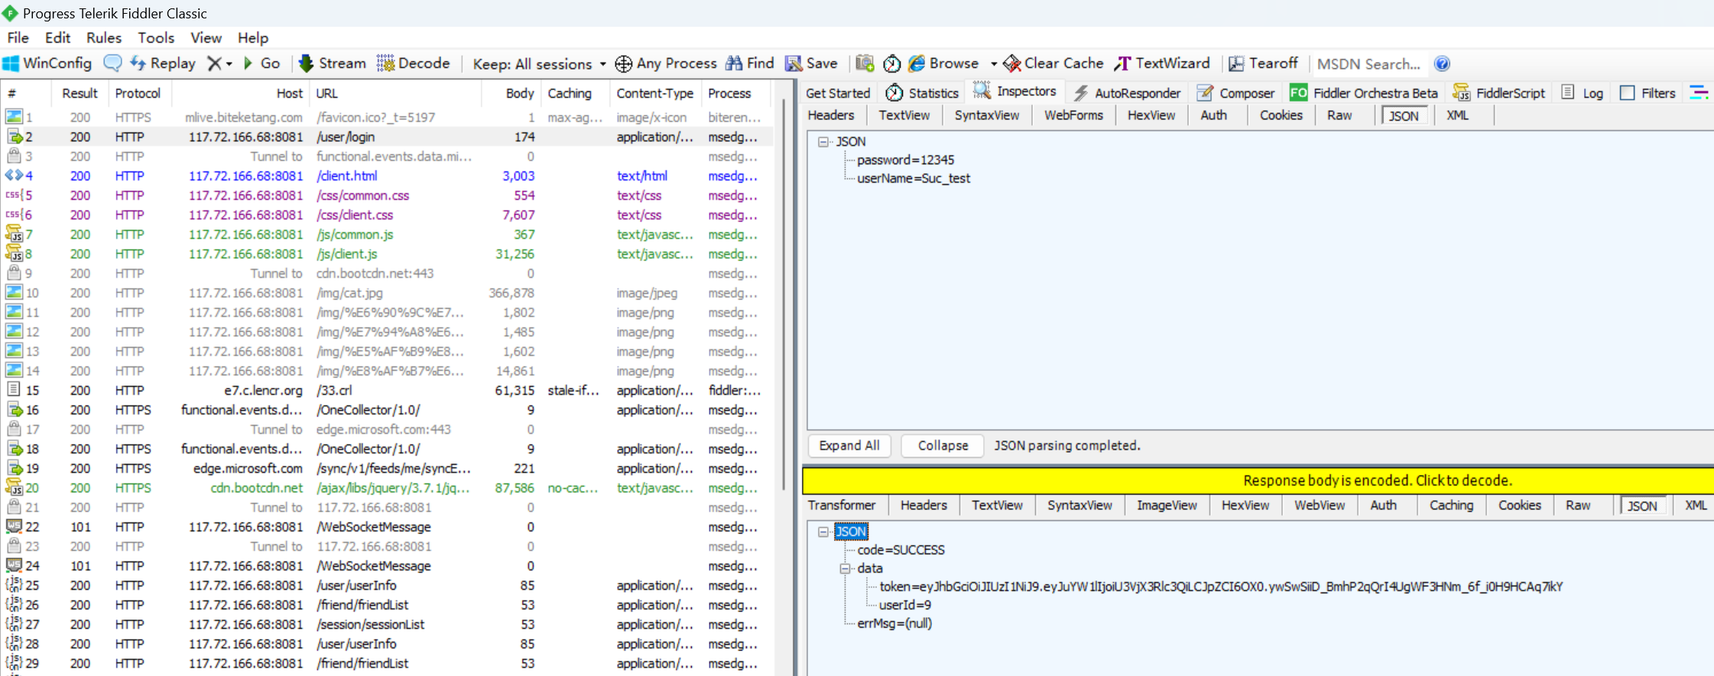This screenshot has height=676, width=1714.
Task: Click the Collapse button
Action: pyautogui.click(x=943, y=446)
